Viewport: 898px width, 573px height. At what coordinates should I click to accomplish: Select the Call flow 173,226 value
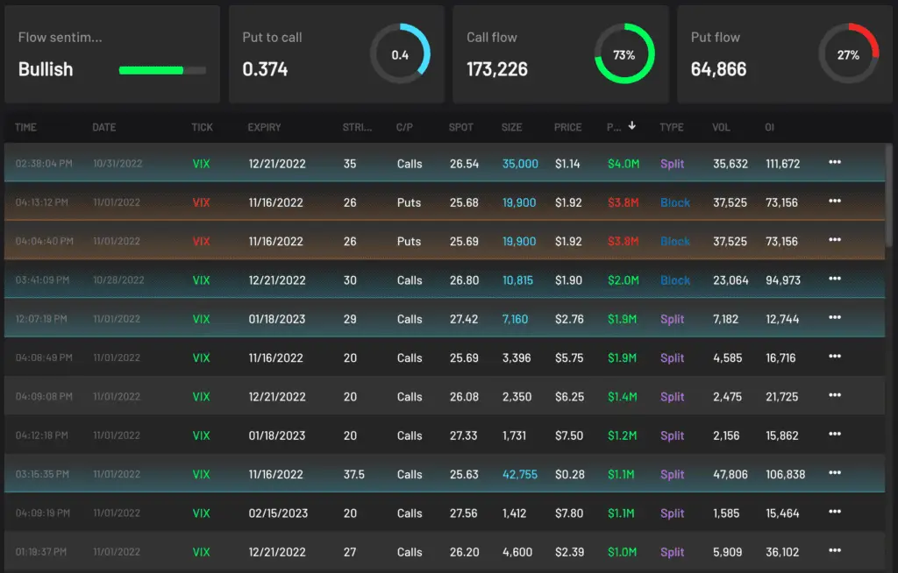[496, 69]
